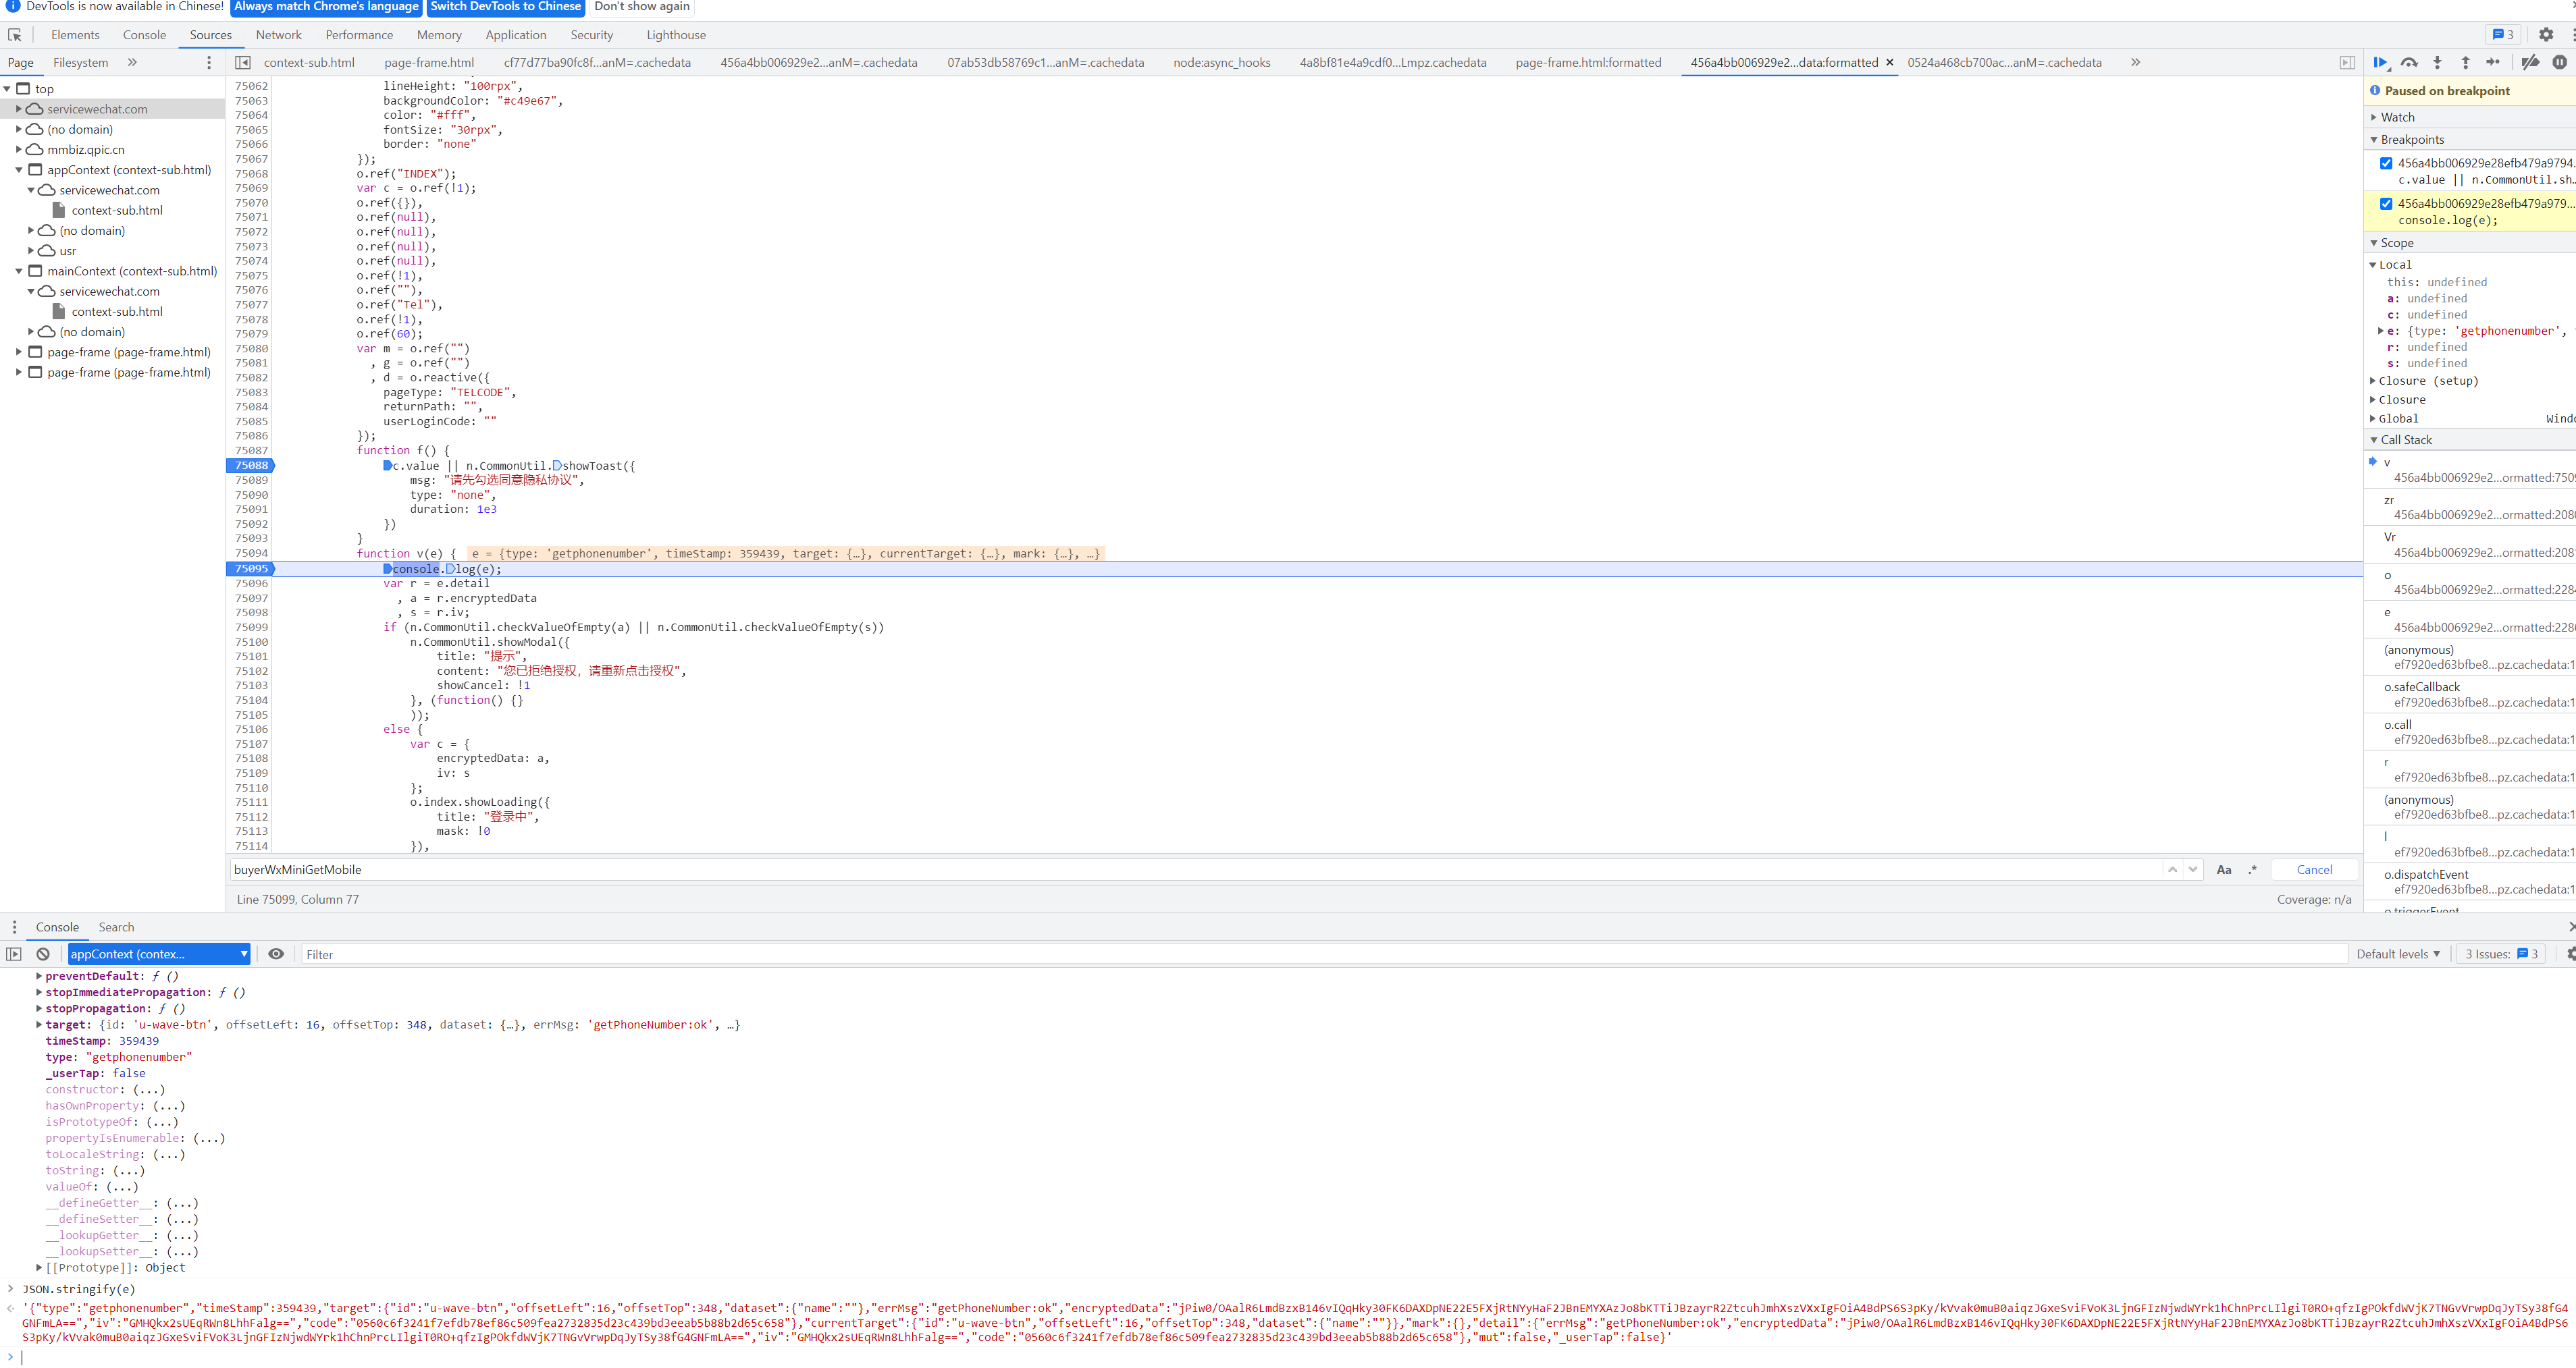This screenshot has height=1368, width=2576.
Task: Create live expression with eye icon
Action: coord(276,954)
